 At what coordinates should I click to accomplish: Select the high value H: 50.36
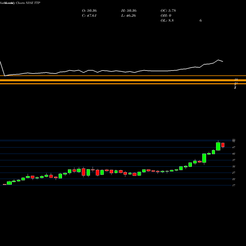point(129,11)
